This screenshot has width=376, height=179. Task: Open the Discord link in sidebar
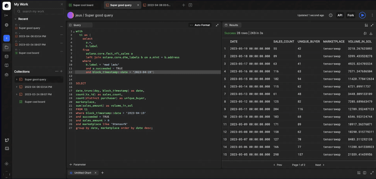click(6, 149)
